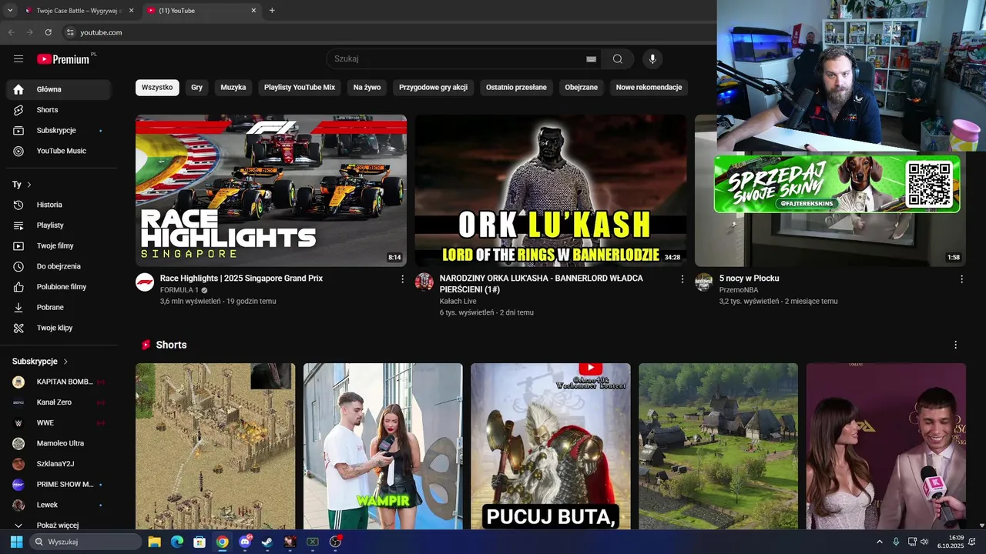
Task: Switch to Twoje Case Battle tab
Action: (79, 11)
